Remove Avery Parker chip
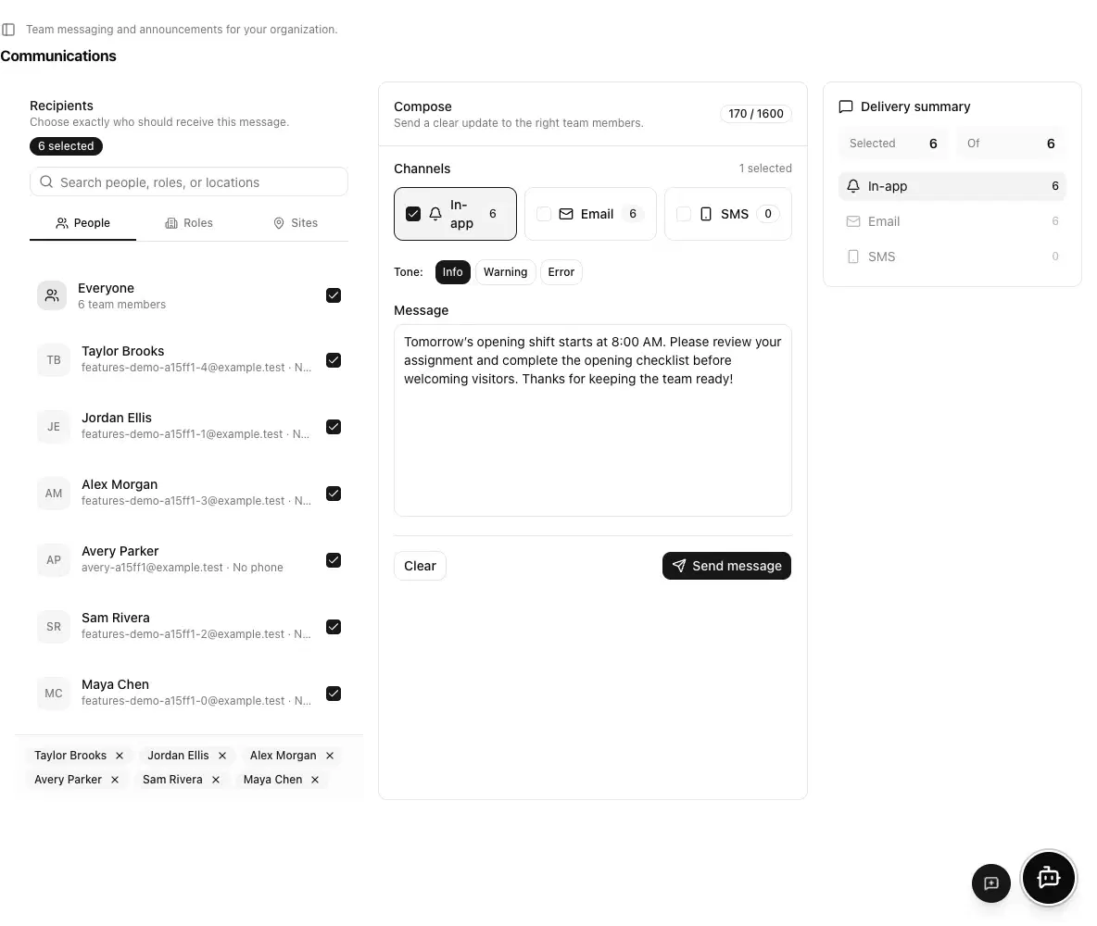The image size is (1097, 926). click(115, 779)
